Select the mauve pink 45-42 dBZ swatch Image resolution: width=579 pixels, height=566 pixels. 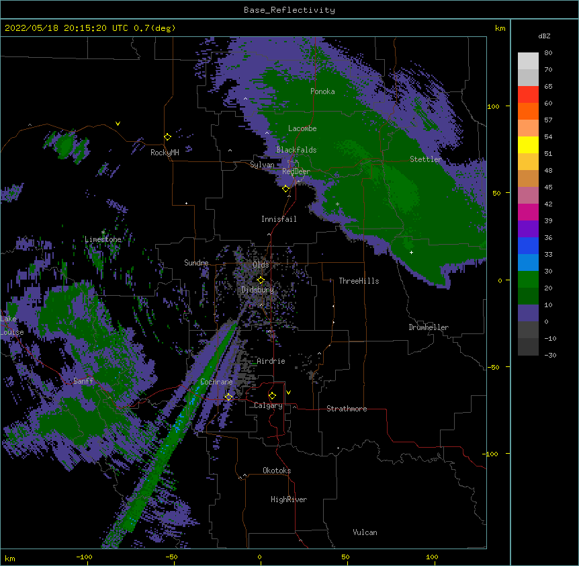[528, 195]
